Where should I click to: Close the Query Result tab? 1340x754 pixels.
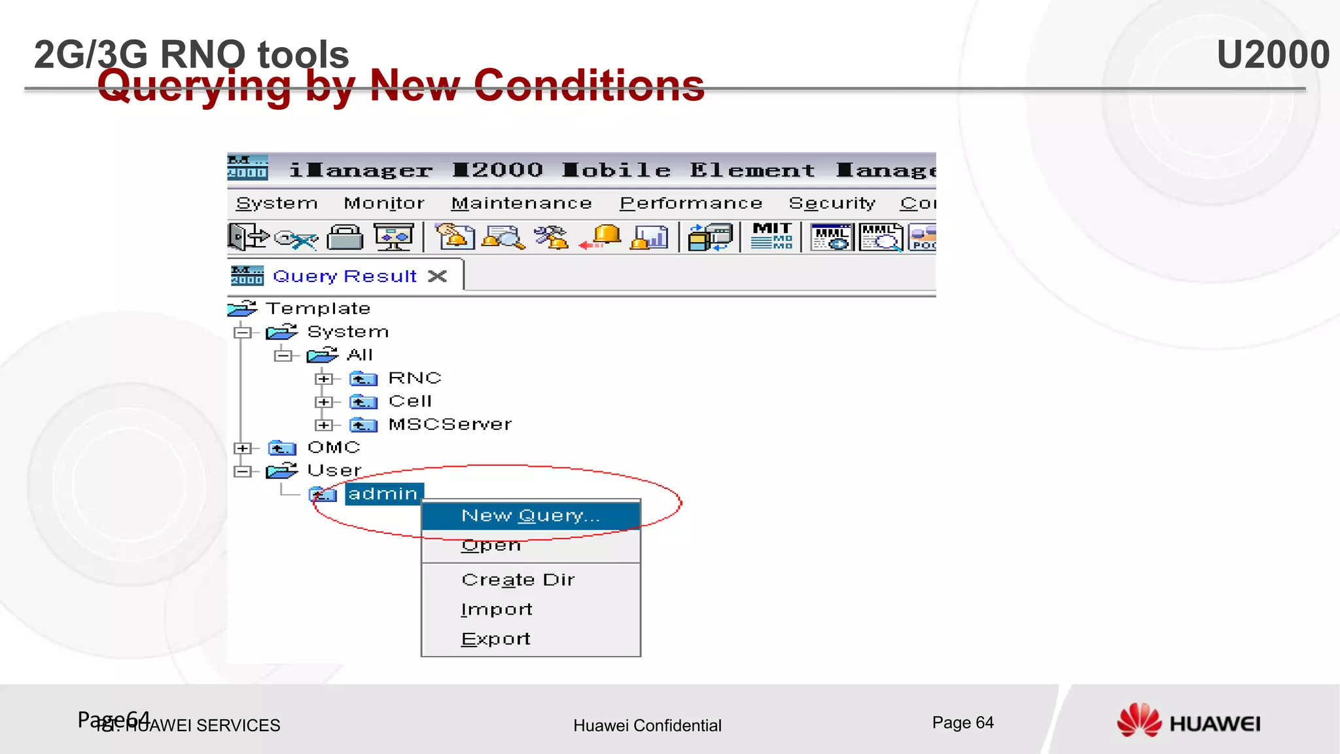[438, 276]
